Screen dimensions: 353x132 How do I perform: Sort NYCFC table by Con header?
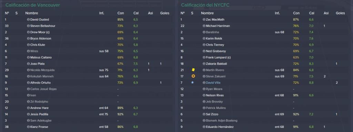point(296,13)
